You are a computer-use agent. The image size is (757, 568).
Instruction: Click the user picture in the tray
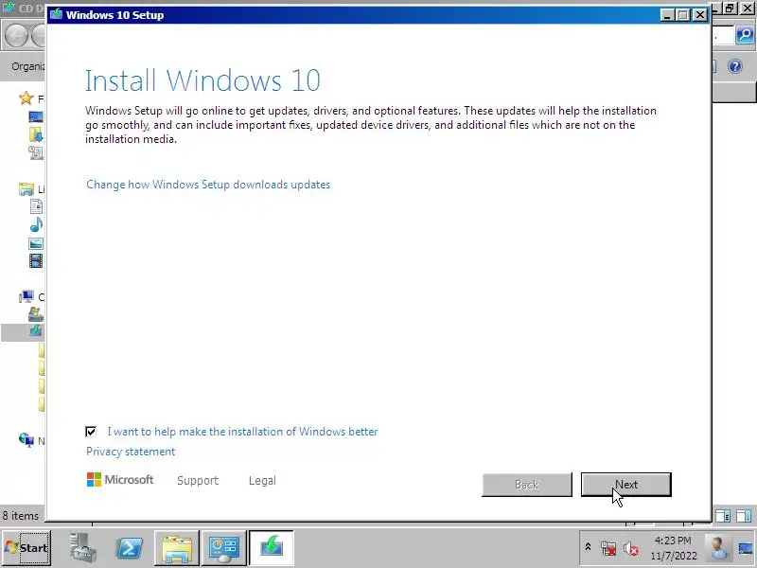pos(718,548)
